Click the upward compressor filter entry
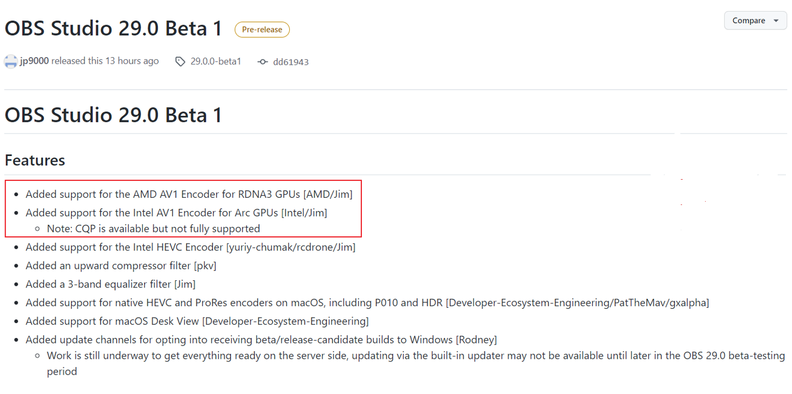Image resolution: width=792 pixels, height=394 pixels. click(x=121, y=266)
